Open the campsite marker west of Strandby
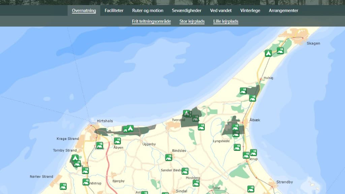Image resolution: width=345 pixels, height=194 pixels. coord(251,189)
